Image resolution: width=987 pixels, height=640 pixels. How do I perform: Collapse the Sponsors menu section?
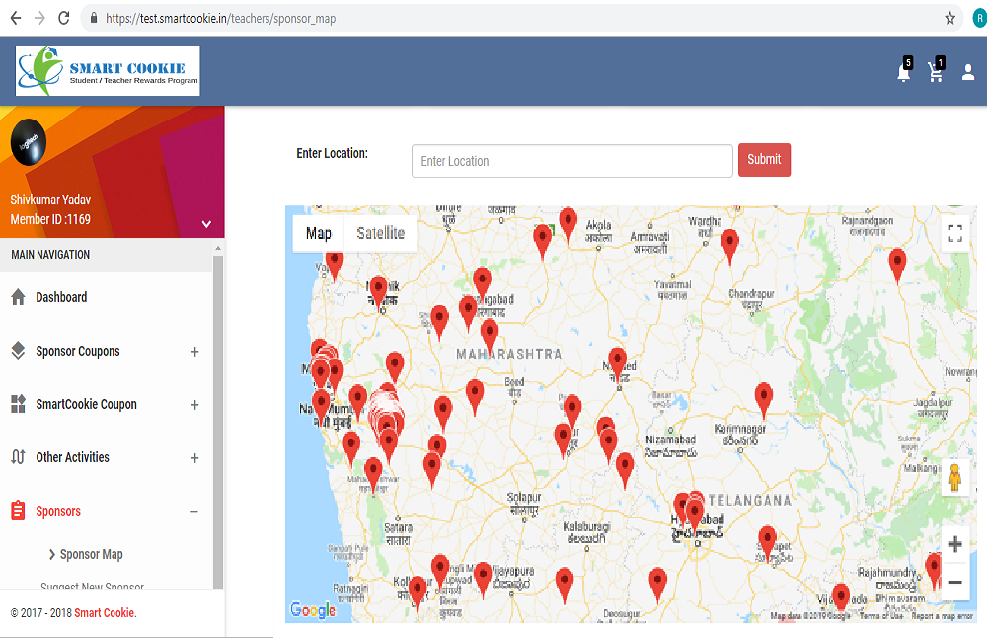click(193, 511)
